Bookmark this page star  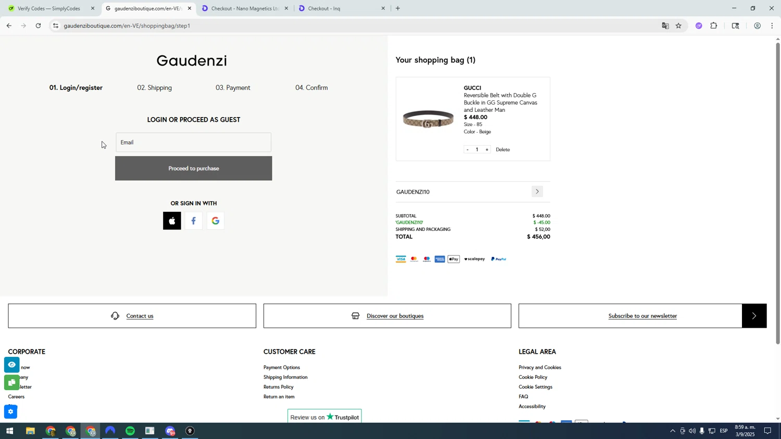pyautogui.click(x=678, y=25)
